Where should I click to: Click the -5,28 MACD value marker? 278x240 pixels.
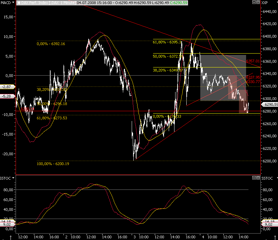click(7, 96)
